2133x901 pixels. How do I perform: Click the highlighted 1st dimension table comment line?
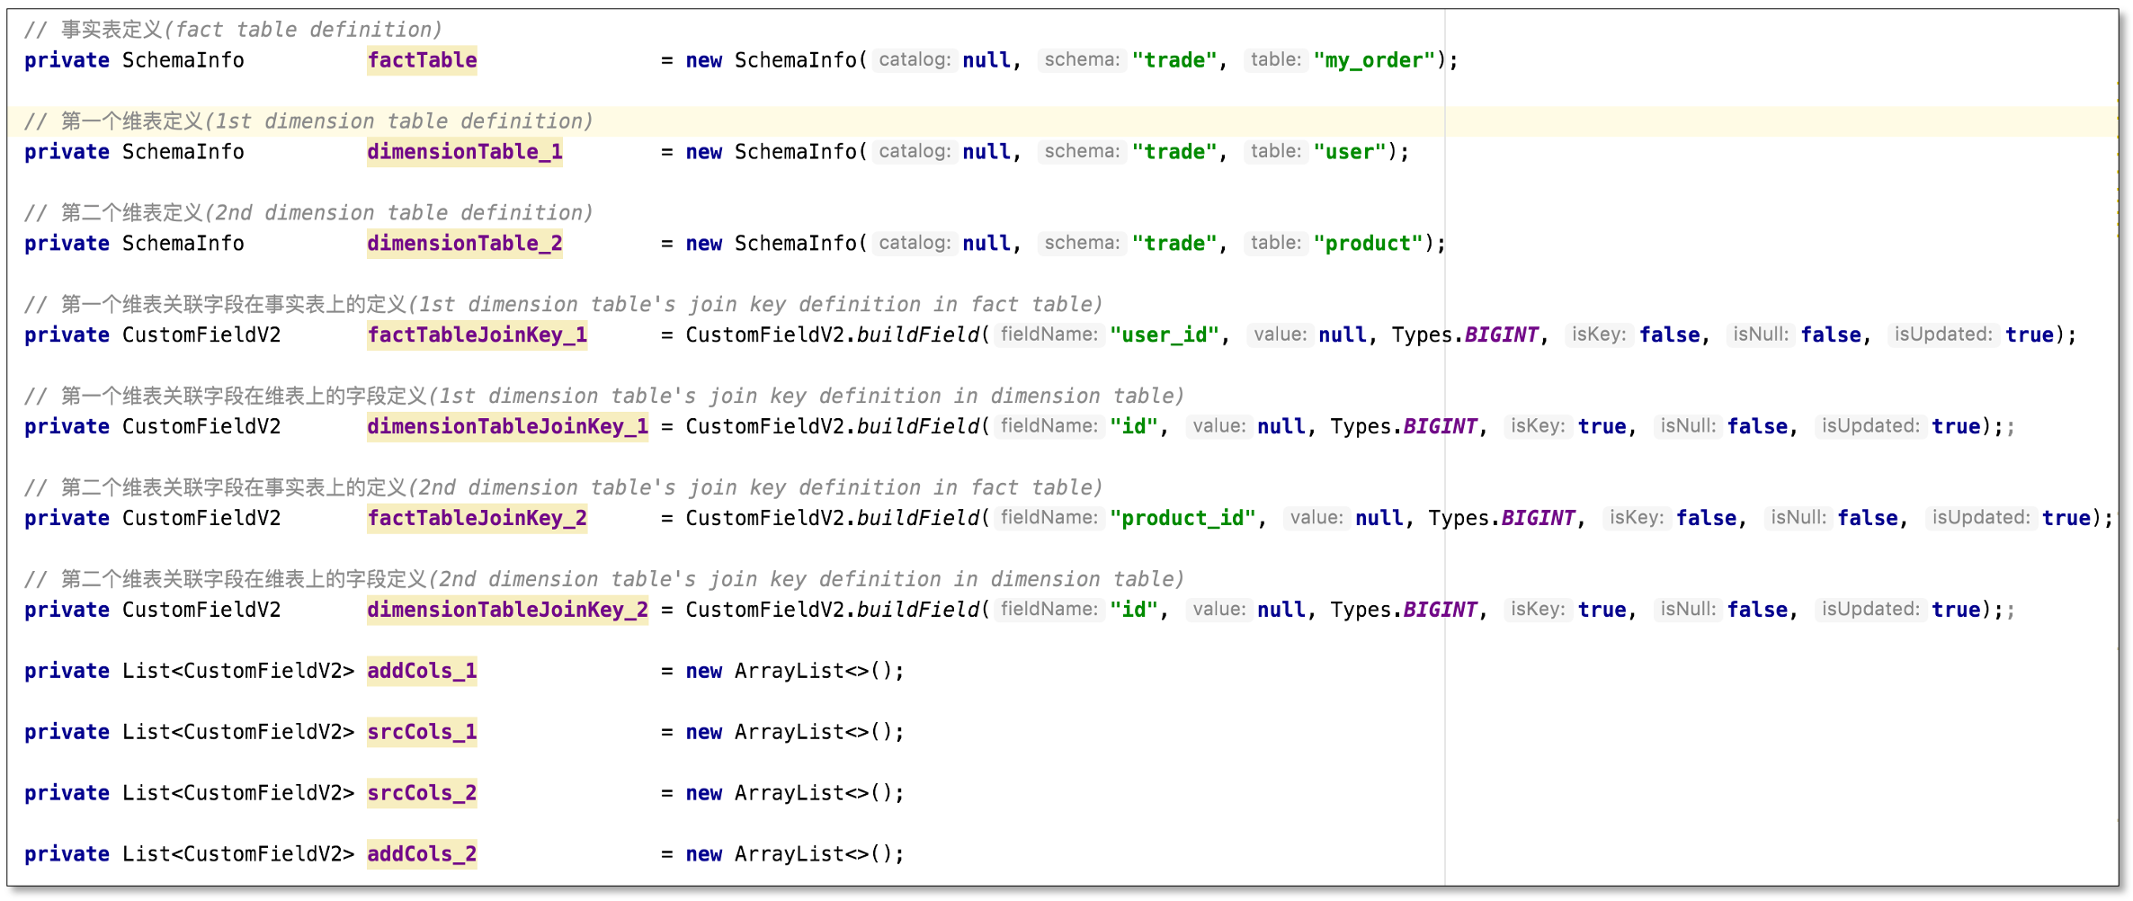click(x=308, y=121)
